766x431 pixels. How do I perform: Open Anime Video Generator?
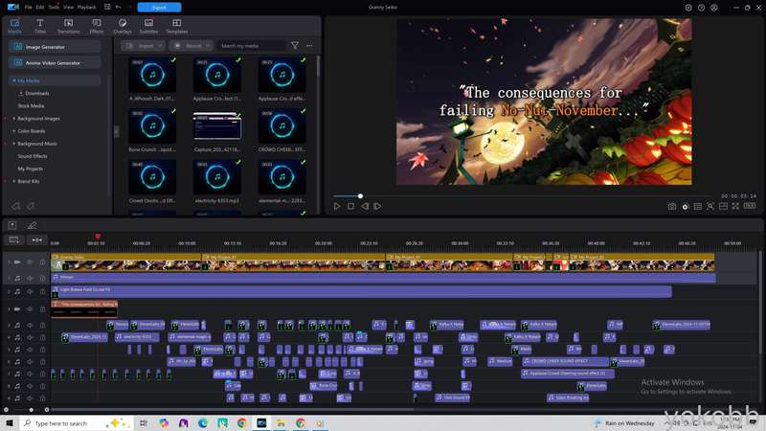point(55,62)
